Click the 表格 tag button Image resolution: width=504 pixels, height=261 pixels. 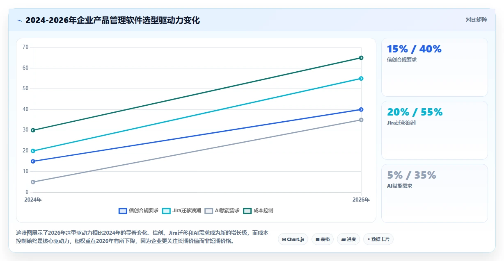[x=323, y=239]
